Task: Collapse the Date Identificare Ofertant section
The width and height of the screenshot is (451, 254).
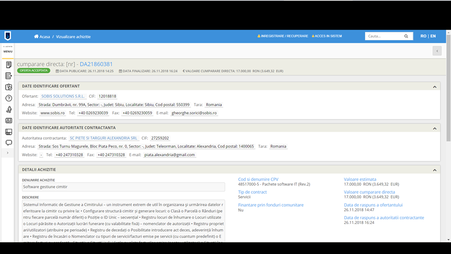Action: click(435, 87)
